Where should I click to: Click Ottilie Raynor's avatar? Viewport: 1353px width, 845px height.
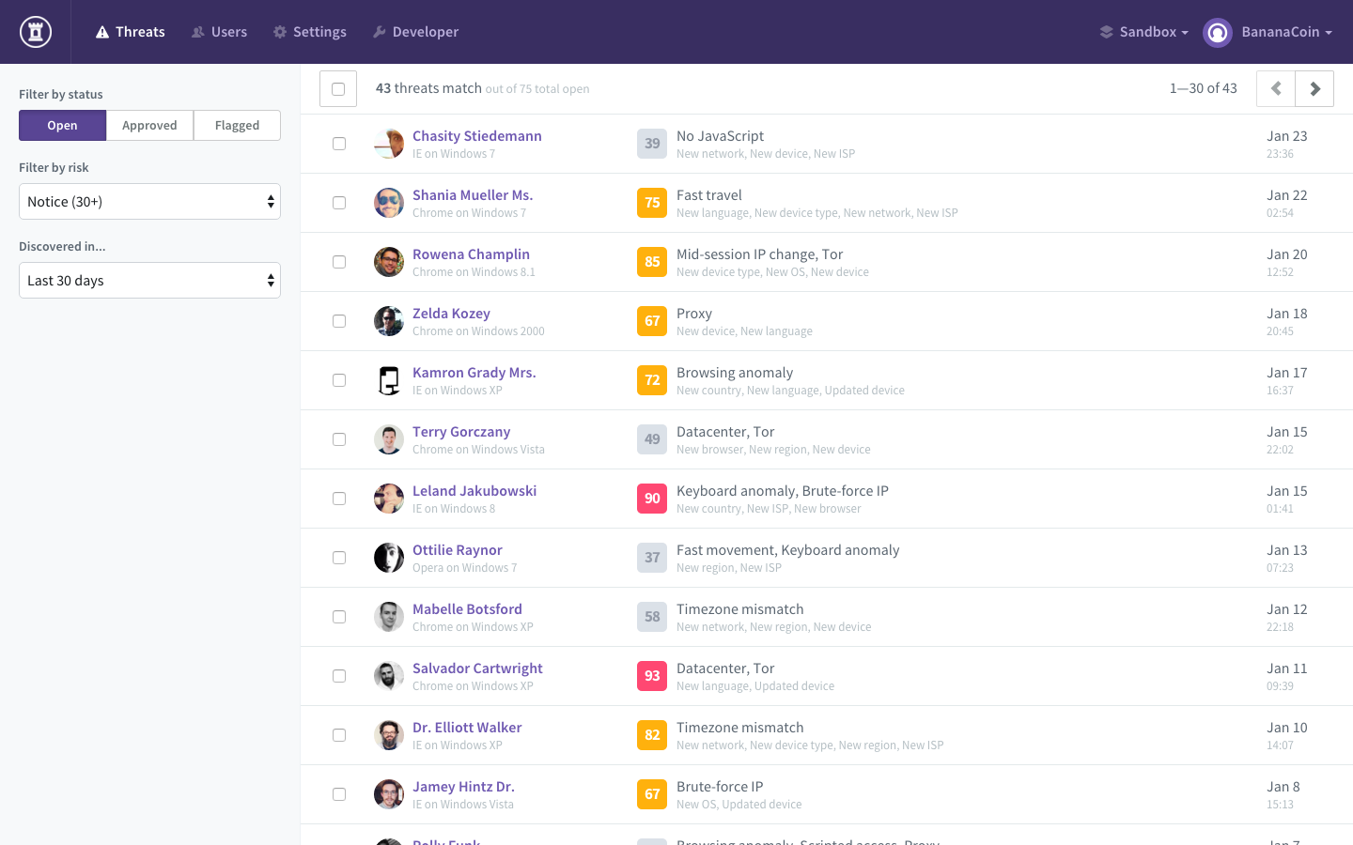tap(389, 558)
